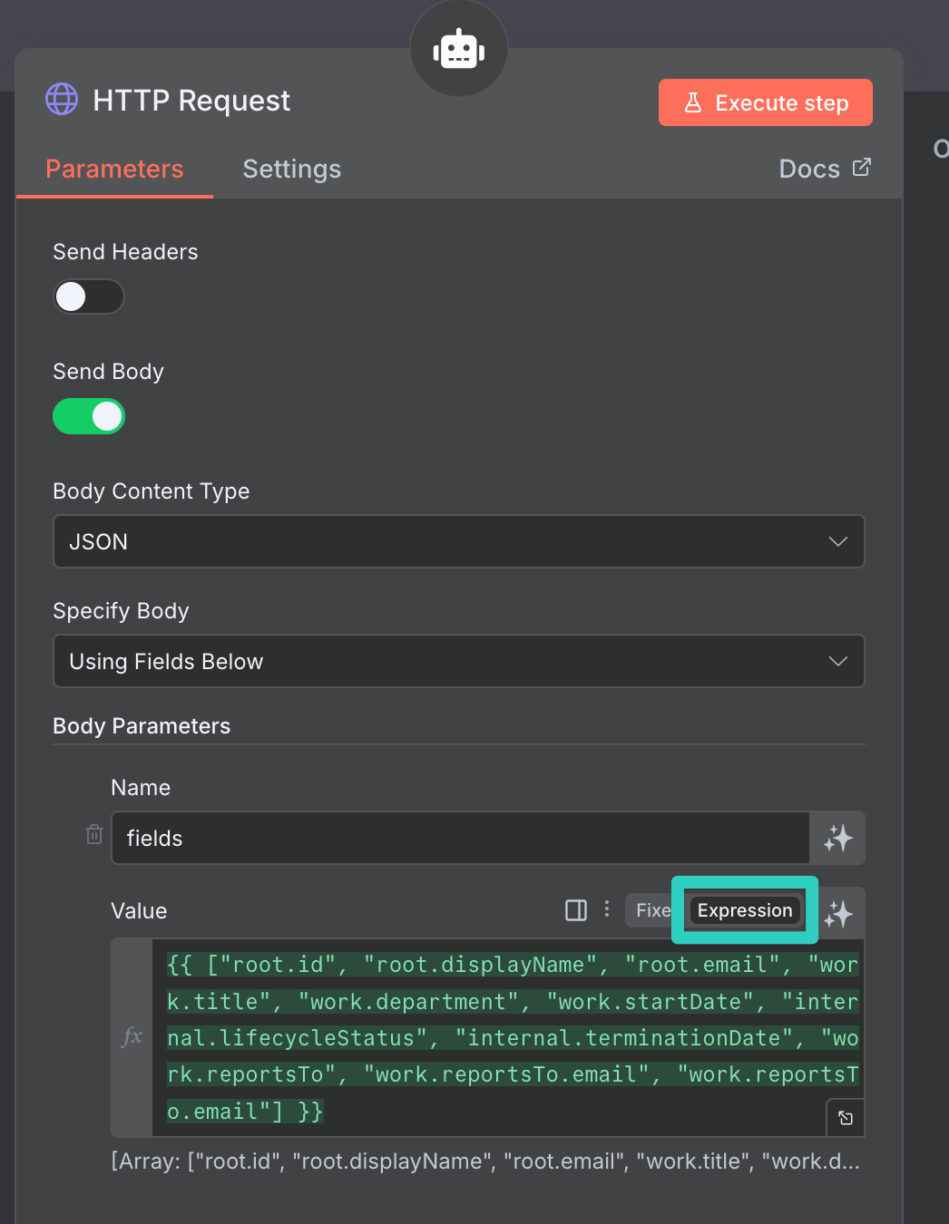Expand the Specify Body dropdown
Screen dimensions: 949x1224
point(458,661)
